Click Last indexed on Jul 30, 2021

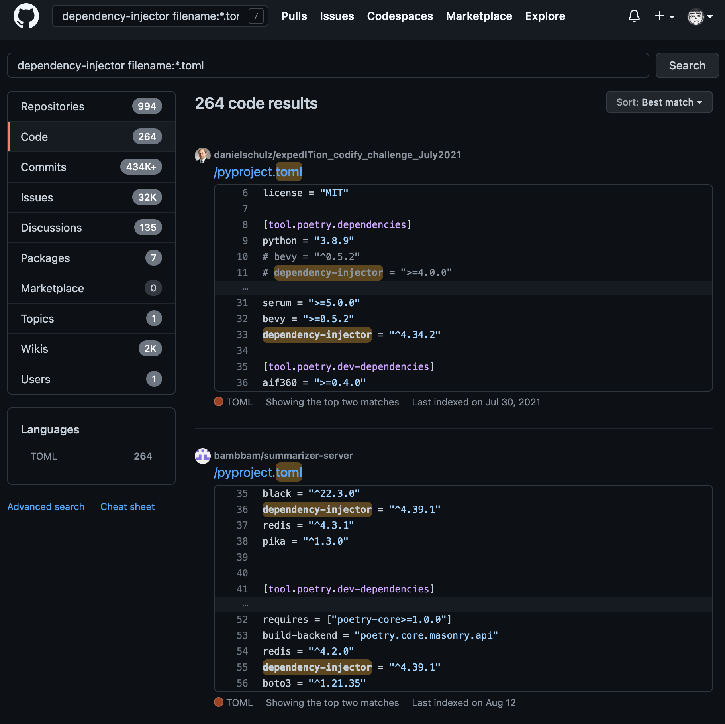click(476, 402)
